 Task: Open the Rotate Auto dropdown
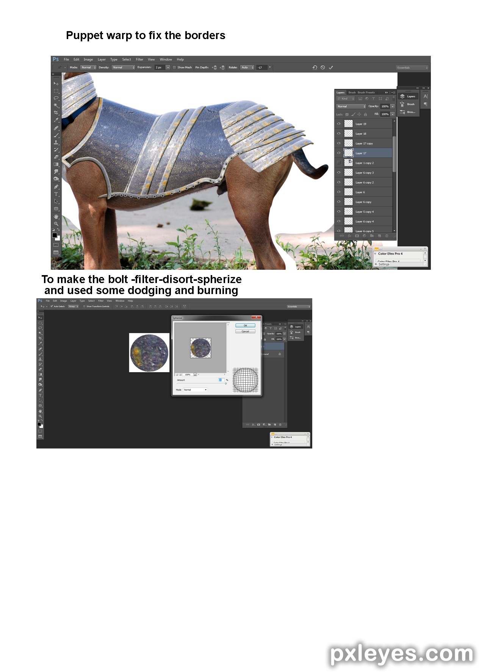click(x=247, y=68)
